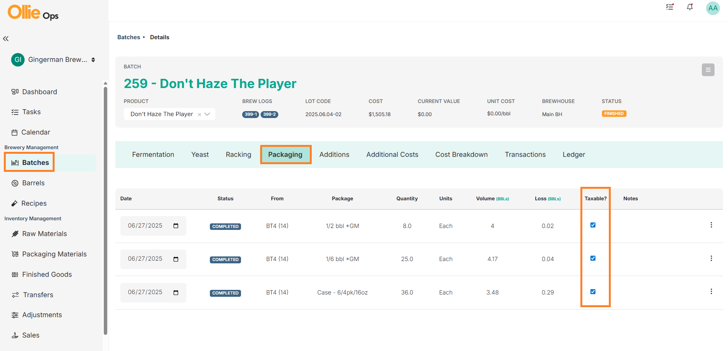Open the date field of 1/6 bbl row

pos(153,259)
